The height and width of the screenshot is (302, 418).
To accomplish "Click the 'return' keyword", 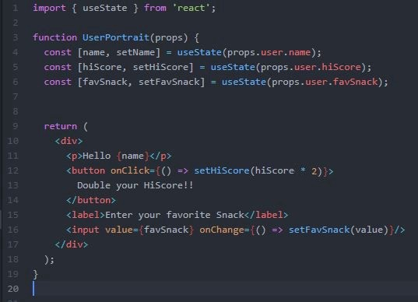I will [x=61, y=126].
